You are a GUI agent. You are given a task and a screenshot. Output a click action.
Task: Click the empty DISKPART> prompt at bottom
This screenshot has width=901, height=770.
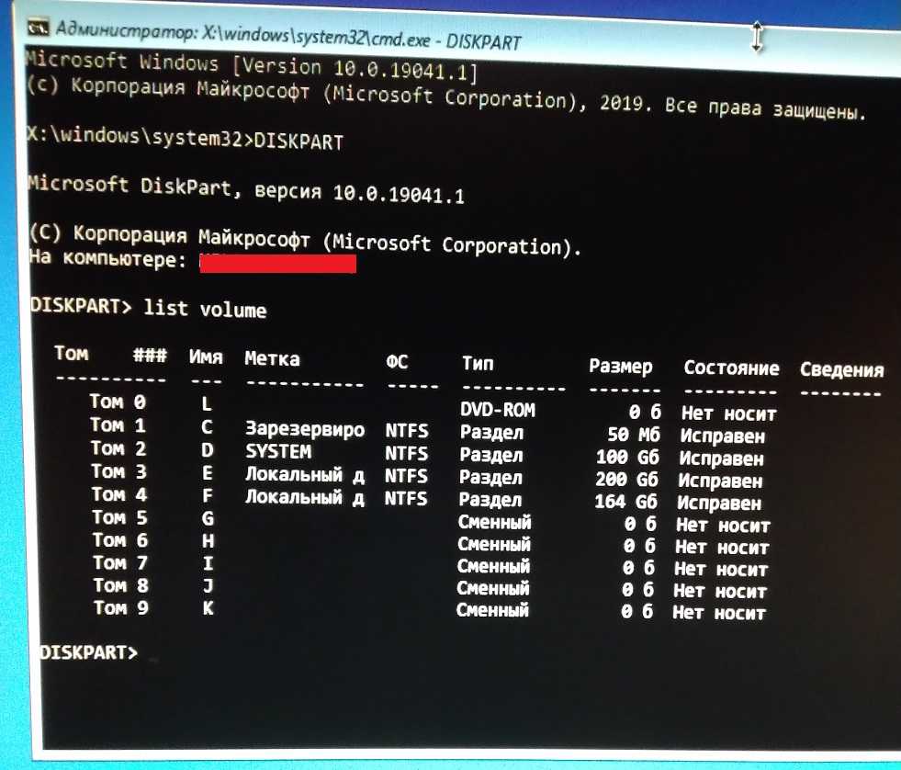coord(89,652)
